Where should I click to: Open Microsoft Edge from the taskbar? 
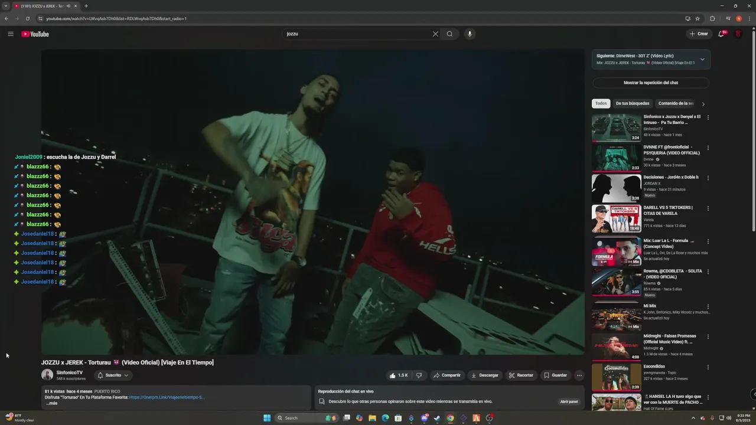coord(385,418)
